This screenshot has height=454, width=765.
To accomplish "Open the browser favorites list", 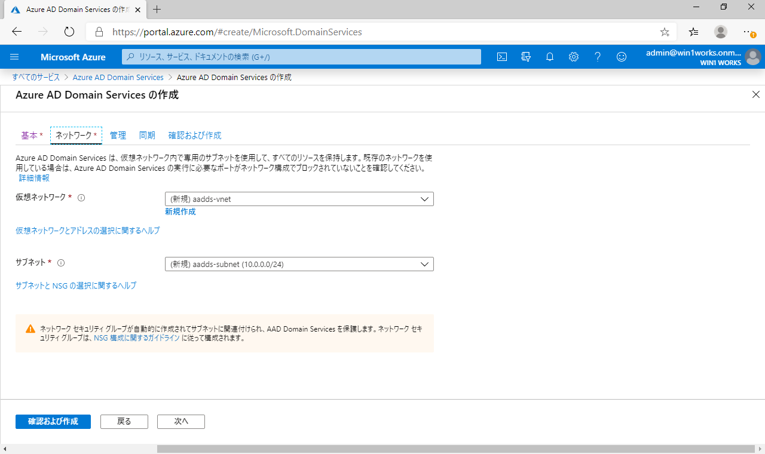I will [693, 32].
